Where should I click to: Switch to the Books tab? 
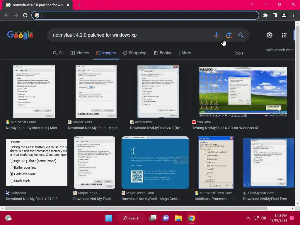[x=163, y=53]
